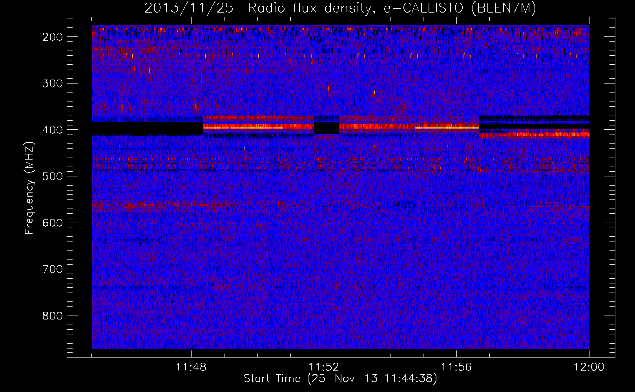The height and width of the screenshot is (392, 635).
Task: Click the 11:52 time tick label
Action: click(x=324, y=367)
